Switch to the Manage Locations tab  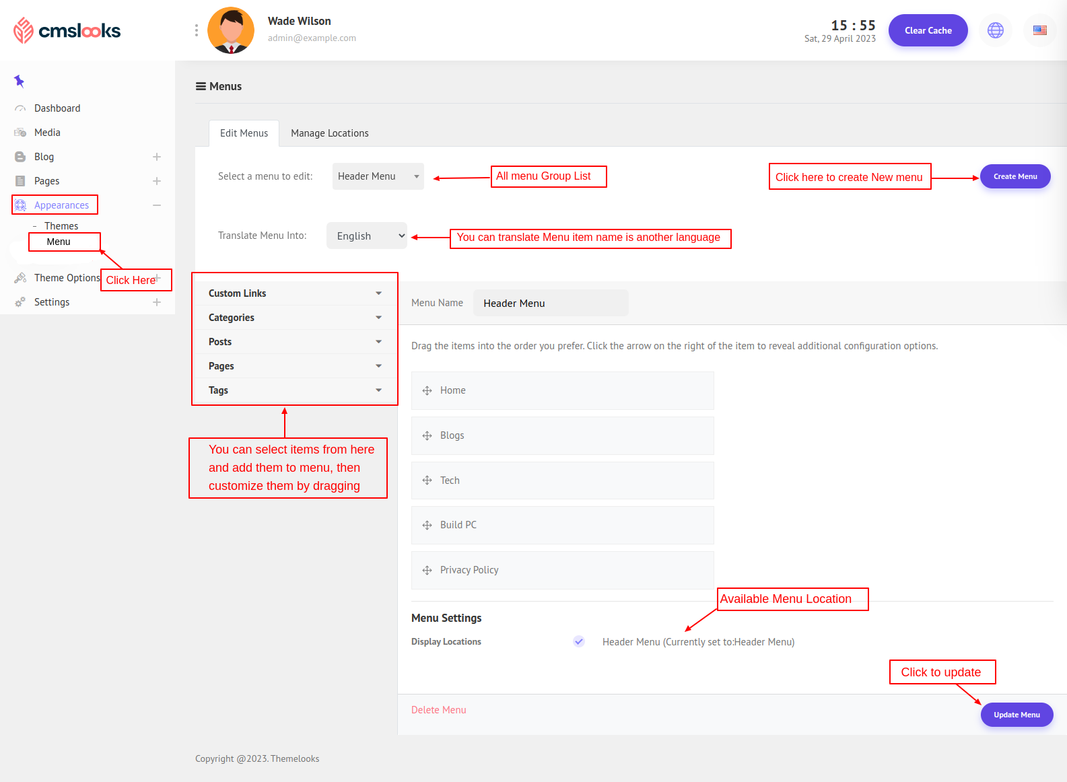click(329, 133)
